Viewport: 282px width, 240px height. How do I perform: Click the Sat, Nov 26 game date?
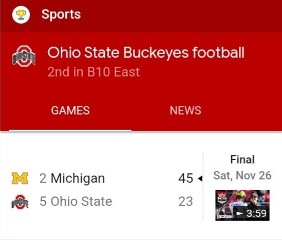[x=242, y=176]
